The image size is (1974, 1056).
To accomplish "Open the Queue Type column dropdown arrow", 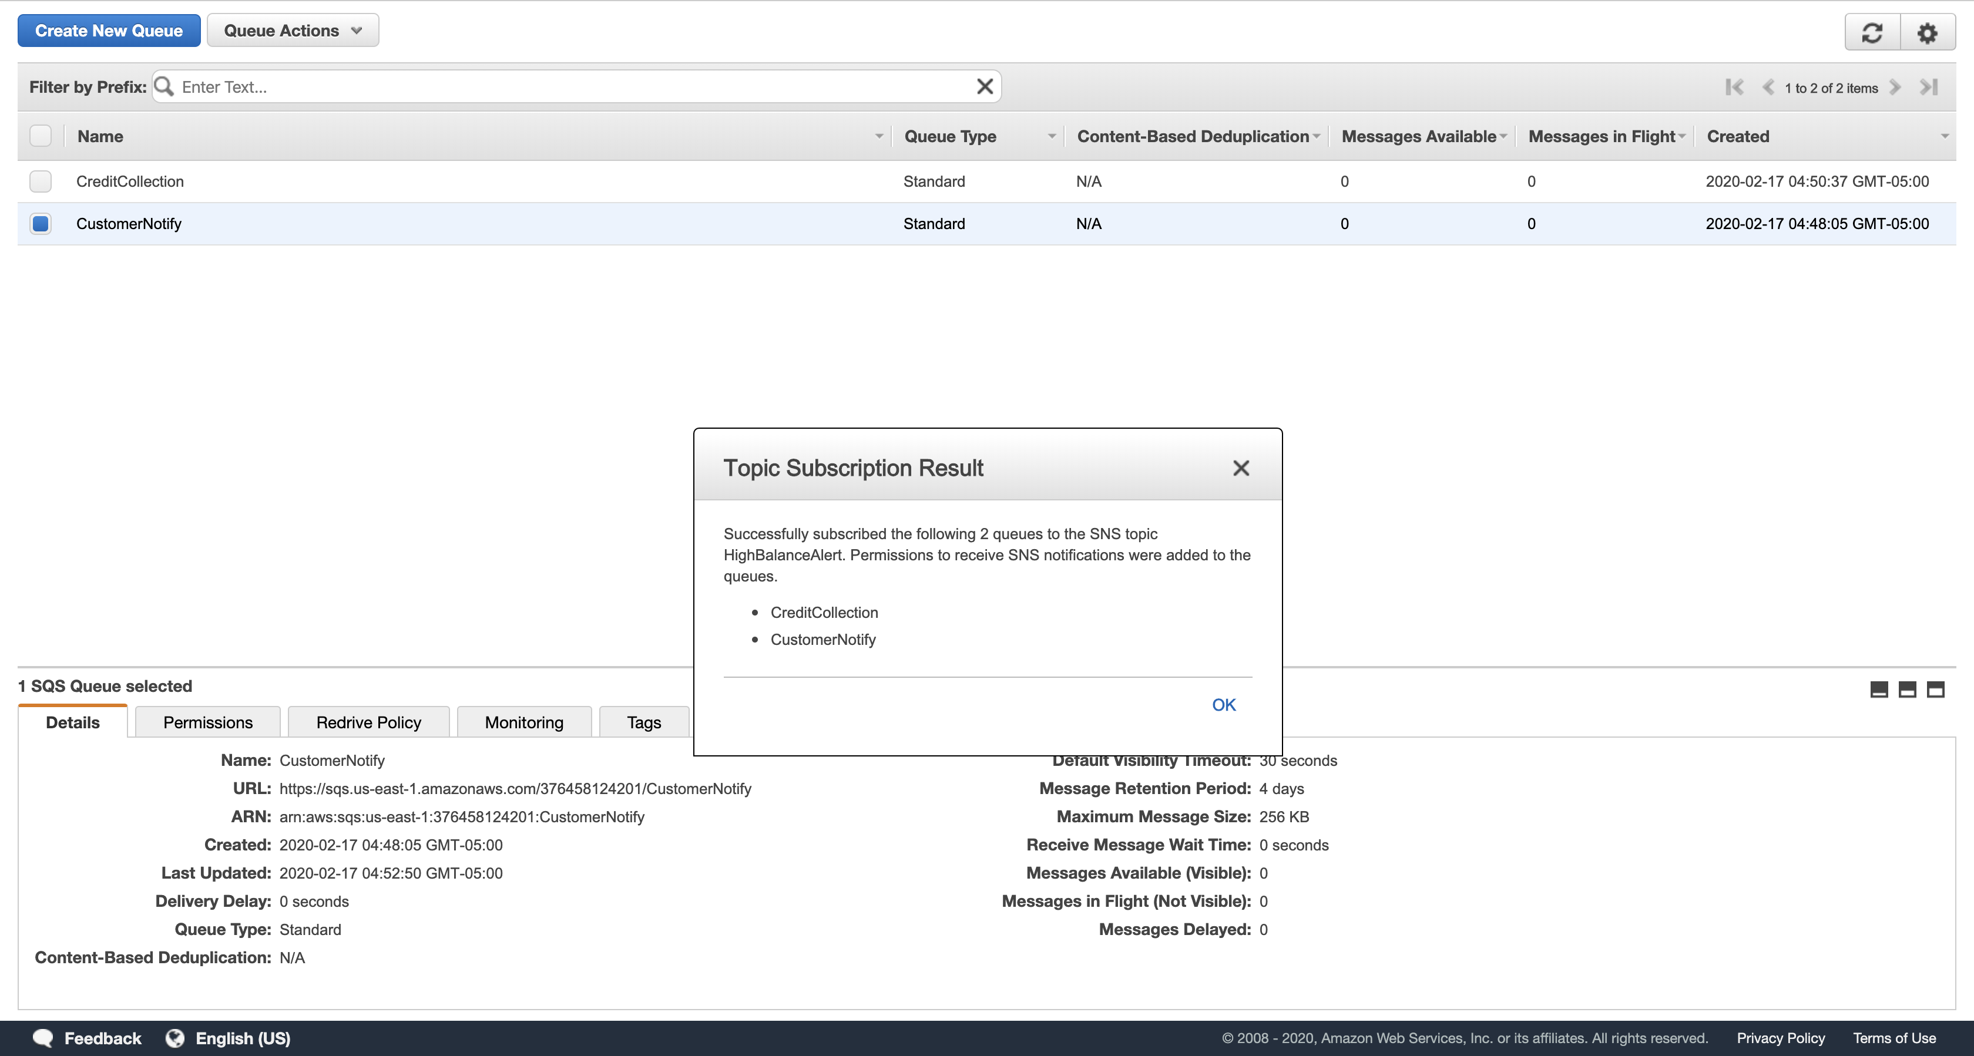I will tap(1052, 136).
